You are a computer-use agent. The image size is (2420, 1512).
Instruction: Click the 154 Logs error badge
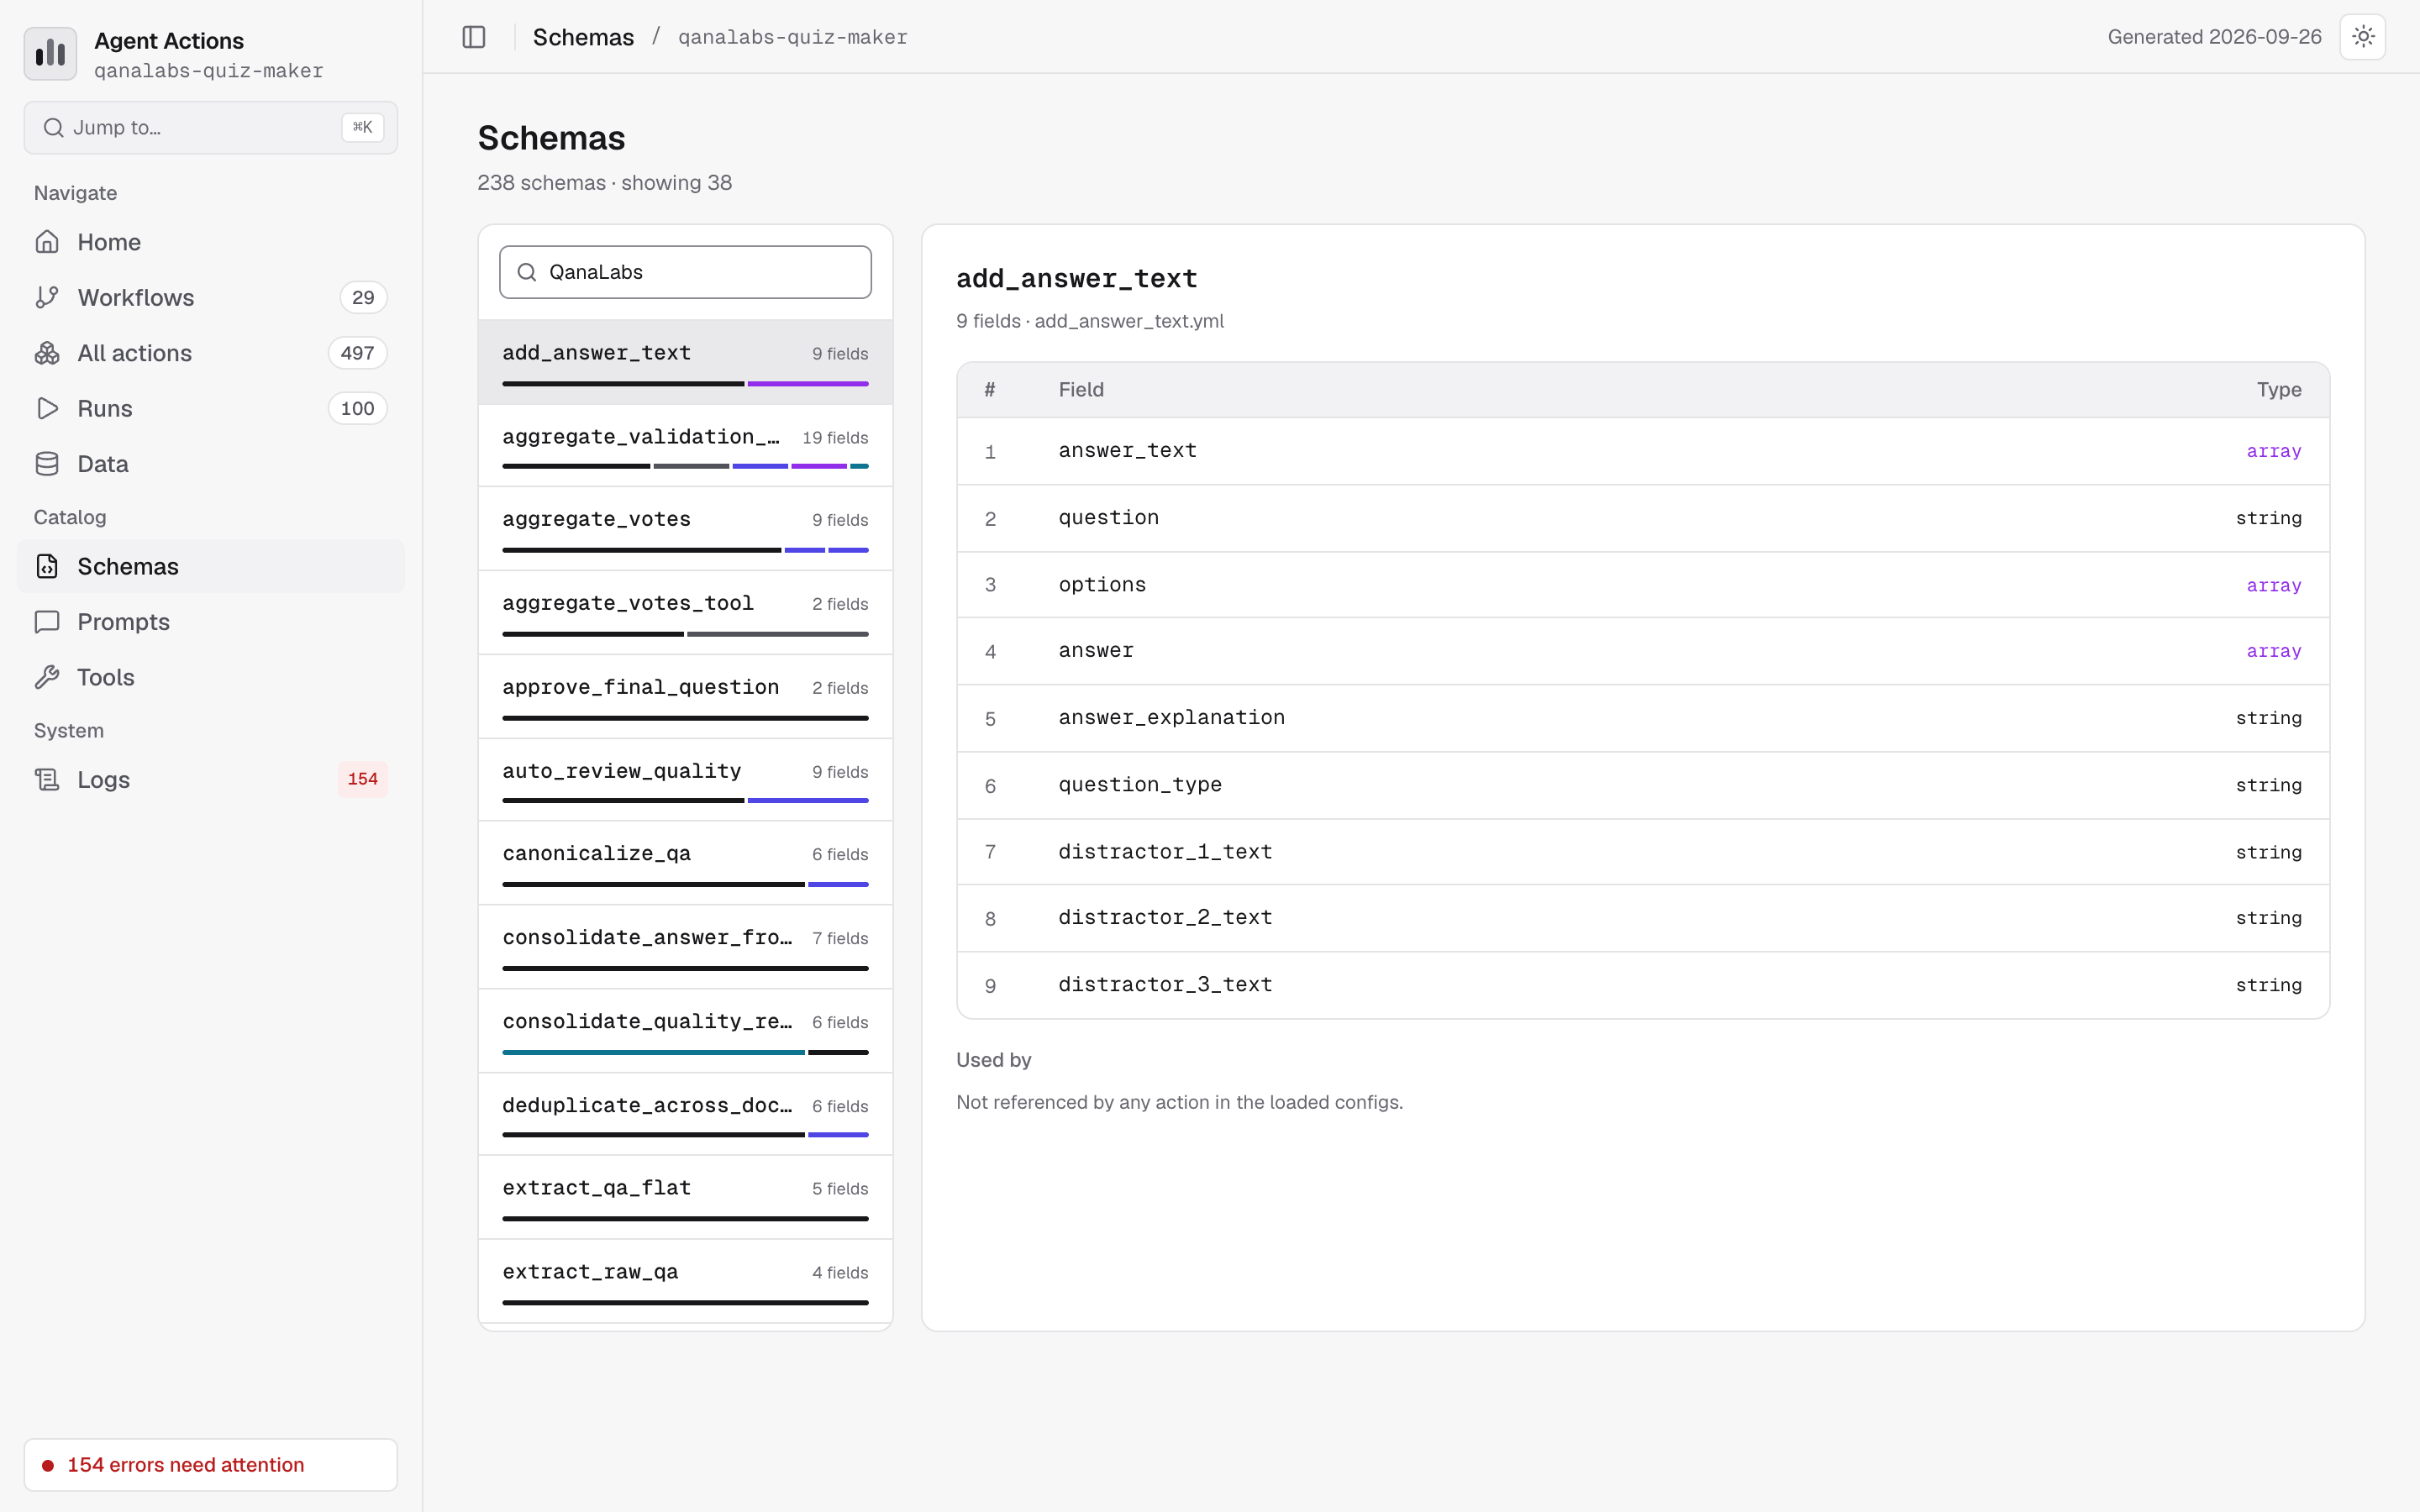(362, 779)
